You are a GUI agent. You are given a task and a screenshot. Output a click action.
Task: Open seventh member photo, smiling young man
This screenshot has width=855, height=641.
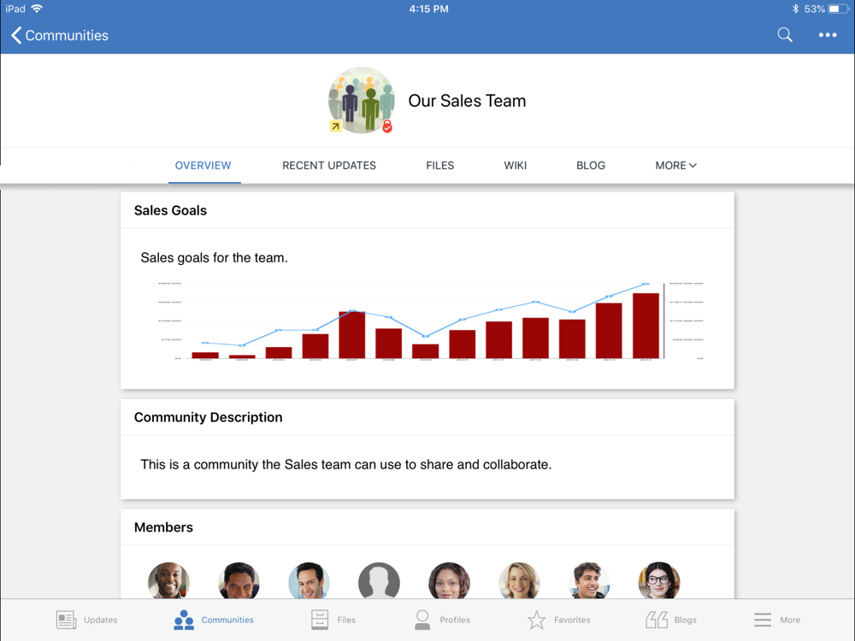[589, 581]
